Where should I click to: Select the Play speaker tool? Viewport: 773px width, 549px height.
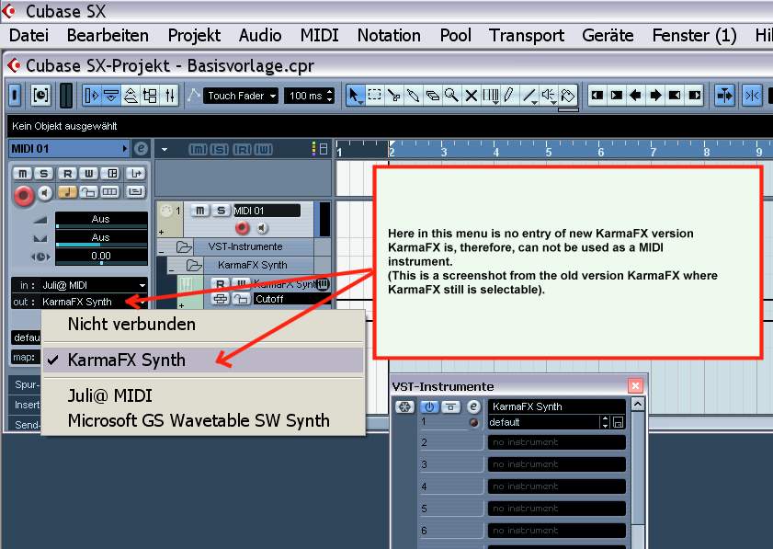coord(549,96)
